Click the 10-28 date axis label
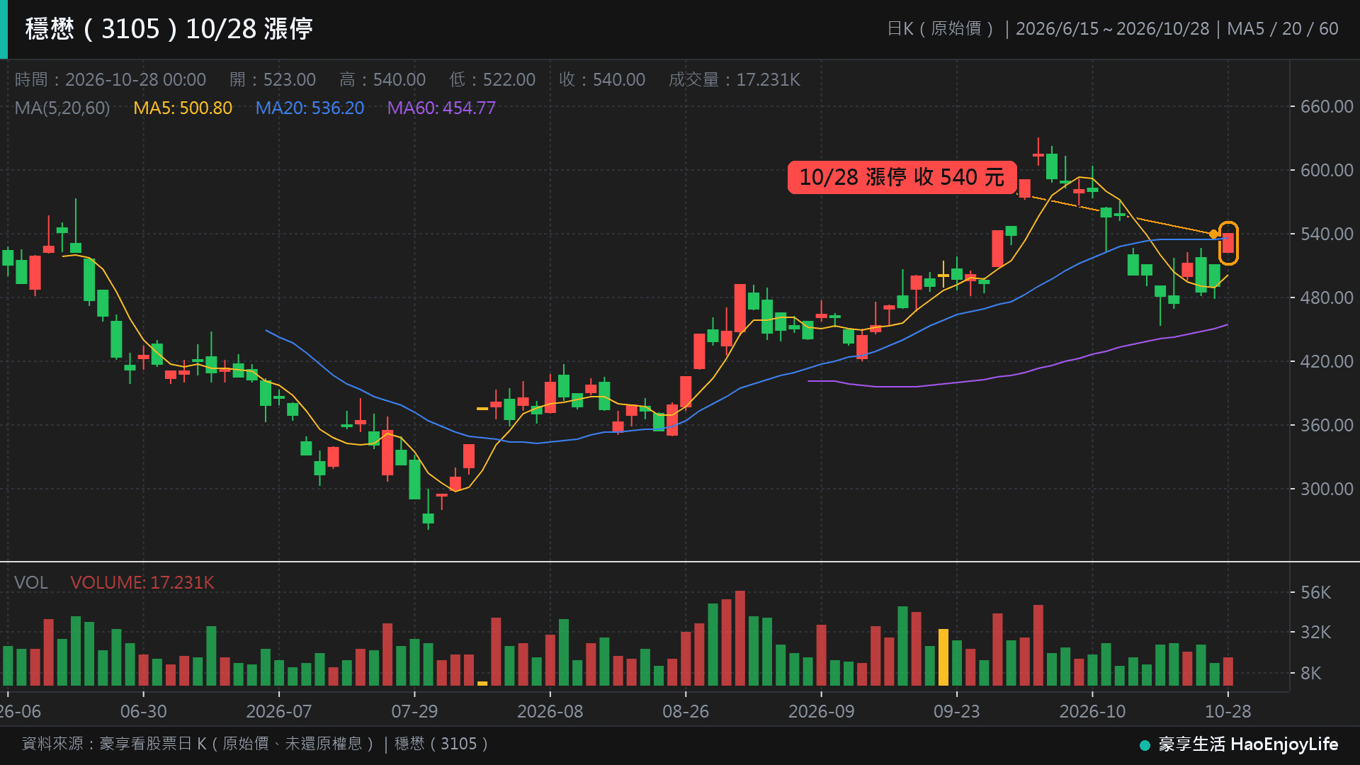Screen dimensions: 1360x765 [x=1228, y=712]
